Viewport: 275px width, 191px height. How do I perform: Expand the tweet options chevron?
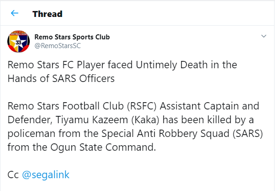[263, 36]
